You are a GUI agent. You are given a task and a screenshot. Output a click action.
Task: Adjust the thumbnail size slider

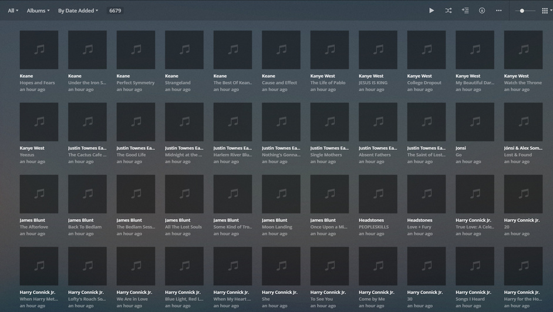click(x=525, y=11)
